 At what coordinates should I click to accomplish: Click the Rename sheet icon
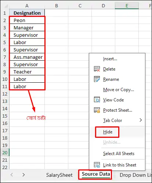click(97, 79)
